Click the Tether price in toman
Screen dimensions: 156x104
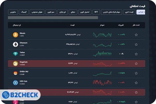(73, 54)
